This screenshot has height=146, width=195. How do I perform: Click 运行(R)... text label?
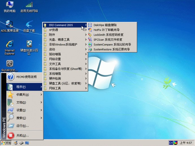pos(23,126)
